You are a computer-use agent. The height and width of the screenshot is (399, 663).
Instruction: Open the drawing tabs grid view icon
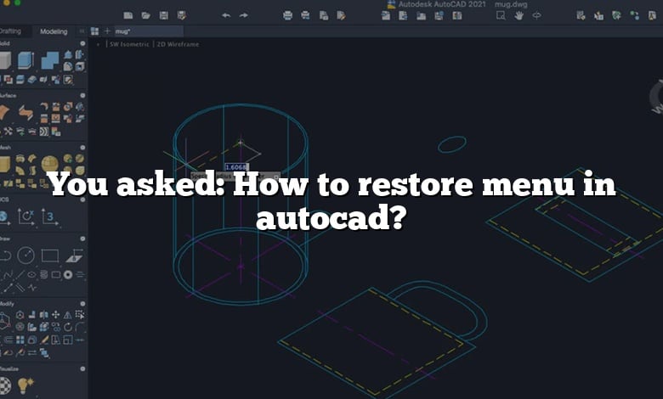94,31
